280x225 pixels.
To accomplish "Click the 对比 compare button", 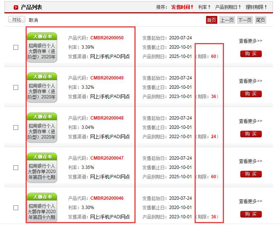I will click(x=17, y=20).
